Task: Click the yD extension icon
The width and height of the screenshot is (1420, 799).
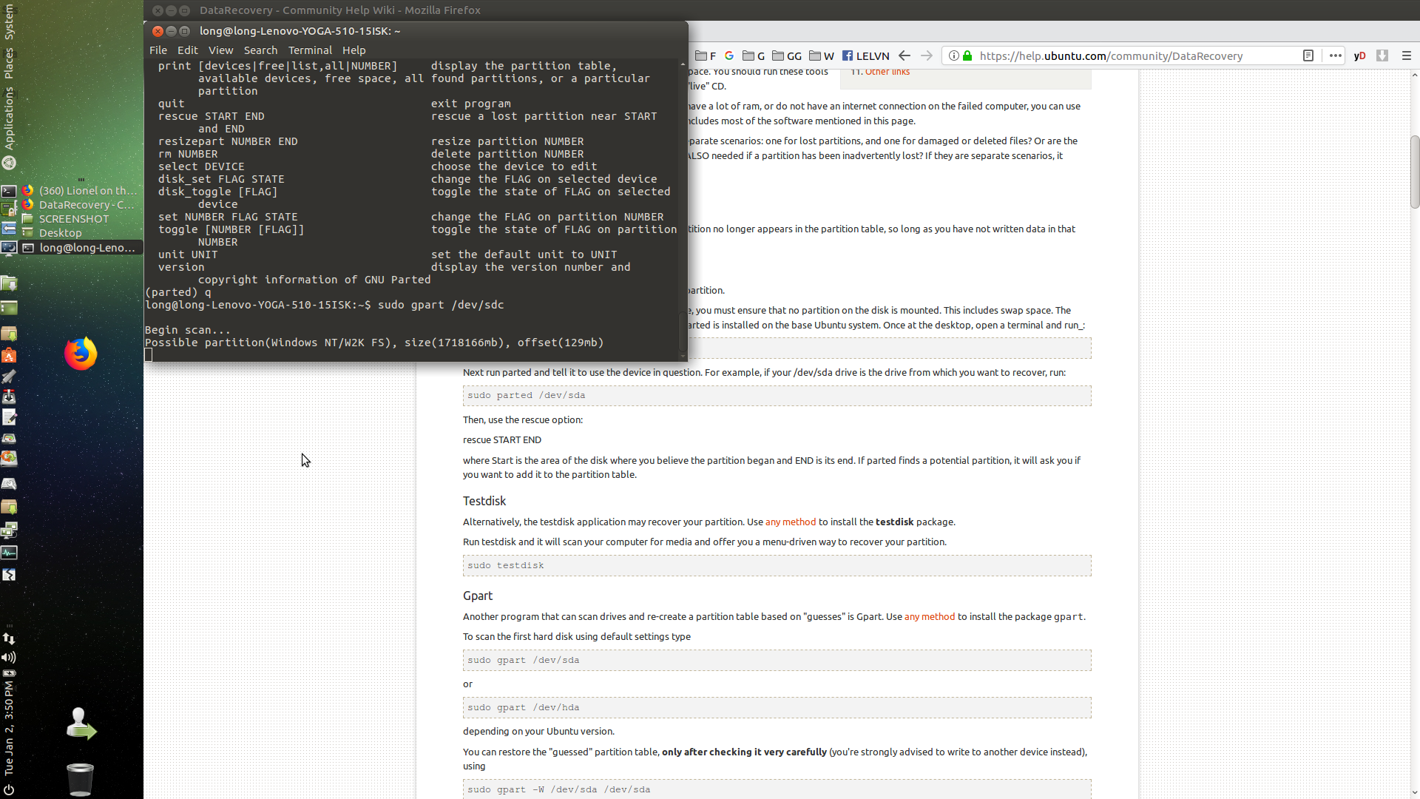Action: [1359, 55]
